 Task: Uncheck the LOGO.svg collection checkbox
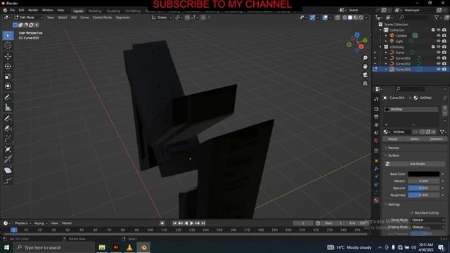pyautogui.click(x=433, y=47)
